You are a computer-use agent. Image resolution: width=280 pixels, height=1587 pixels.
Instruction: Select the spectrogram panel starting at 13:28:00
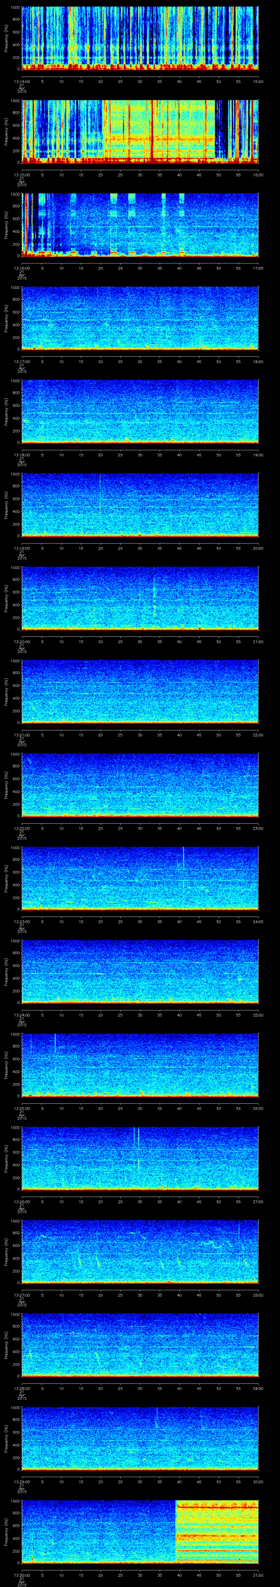click(x=140, y=1345)
